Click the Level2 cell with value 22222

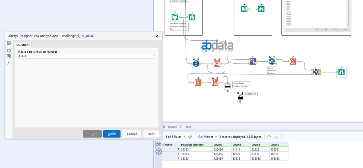(x=260, y=149)
